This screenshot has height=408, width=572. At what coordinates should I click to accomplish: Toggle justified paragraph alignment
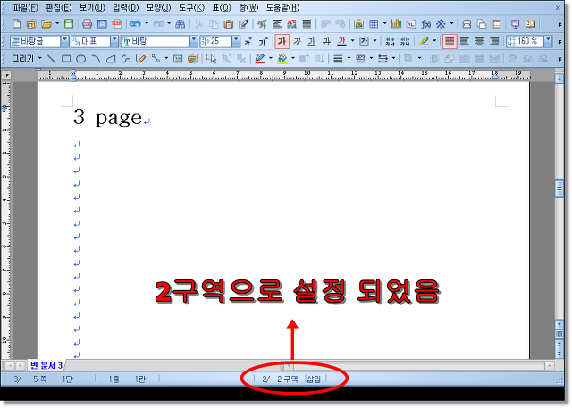tap(450, 42)
